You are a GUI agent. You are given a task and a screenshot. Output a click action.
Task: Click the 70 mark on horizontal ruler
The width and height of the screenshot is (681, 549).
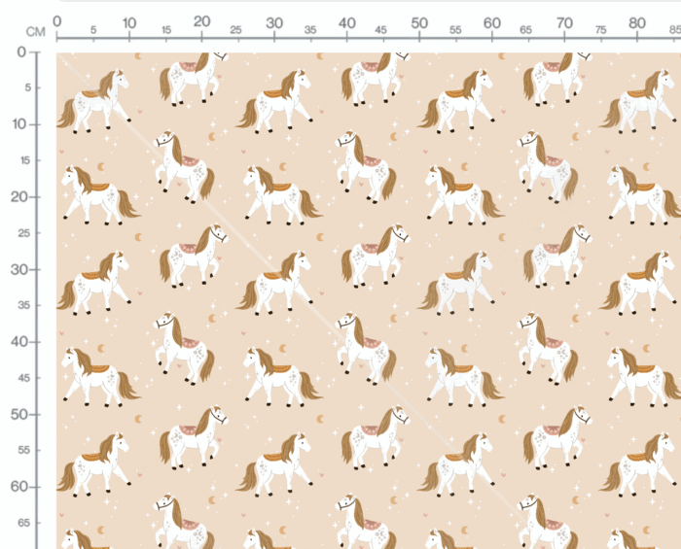564,23
